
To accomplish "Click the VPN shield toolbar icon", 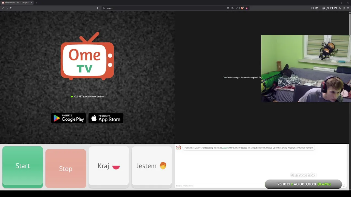I will (344, 8).
